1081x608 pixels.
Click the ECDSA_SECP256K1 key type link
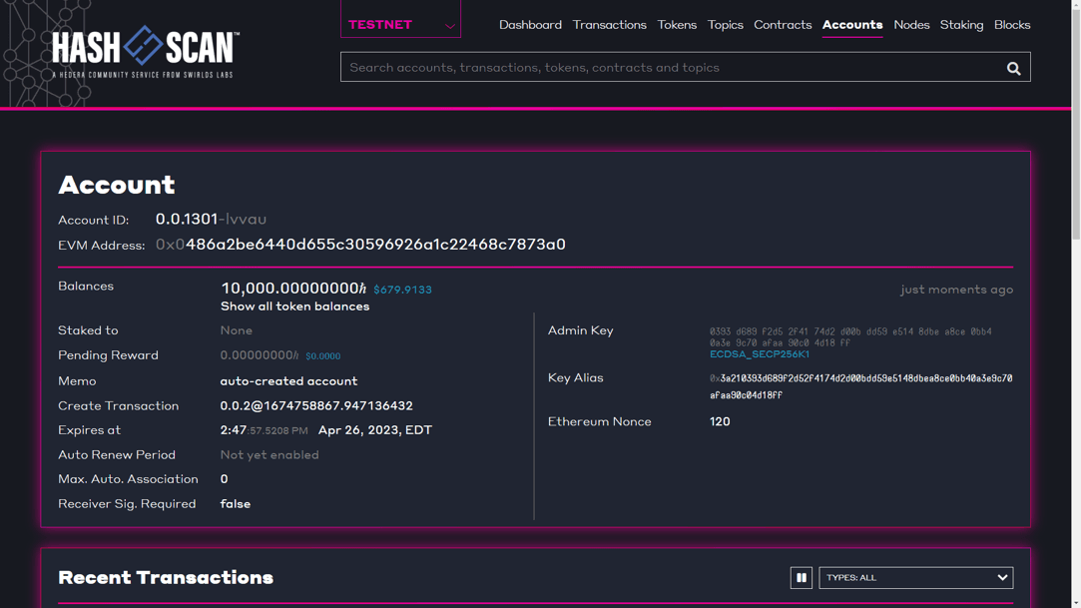tap(760, 354)
